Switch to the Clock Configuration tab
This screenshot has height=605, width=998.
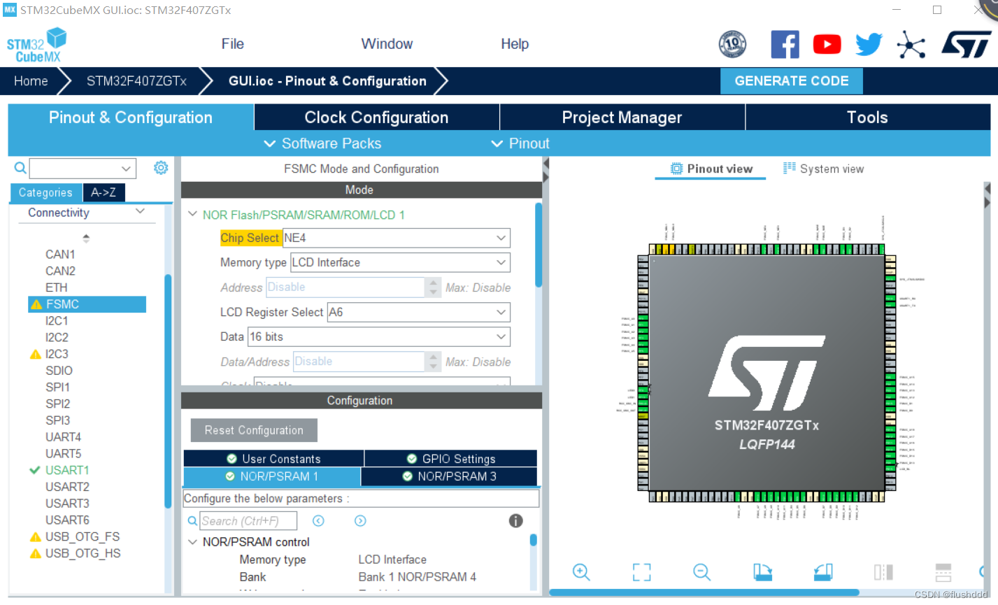point(376,117)
